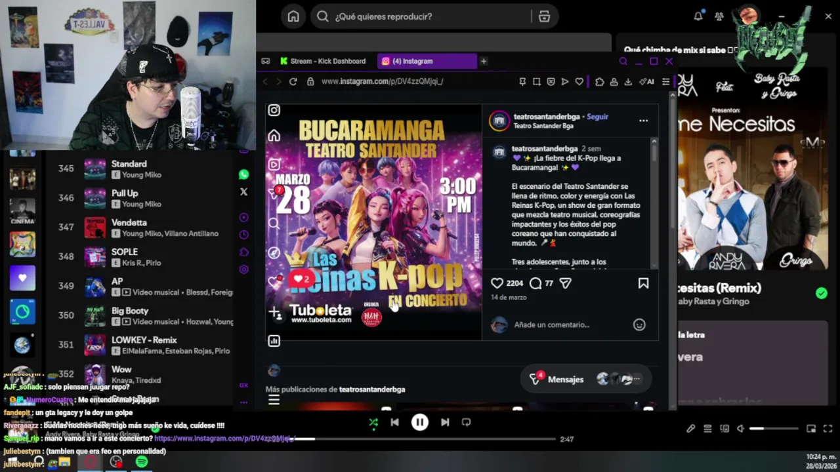
Task: Open the post's more options (three dots)
Action: (643, 121)
